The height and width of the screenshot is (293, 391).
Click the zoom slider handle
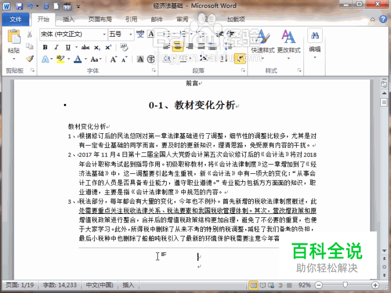tap(345, 285)
